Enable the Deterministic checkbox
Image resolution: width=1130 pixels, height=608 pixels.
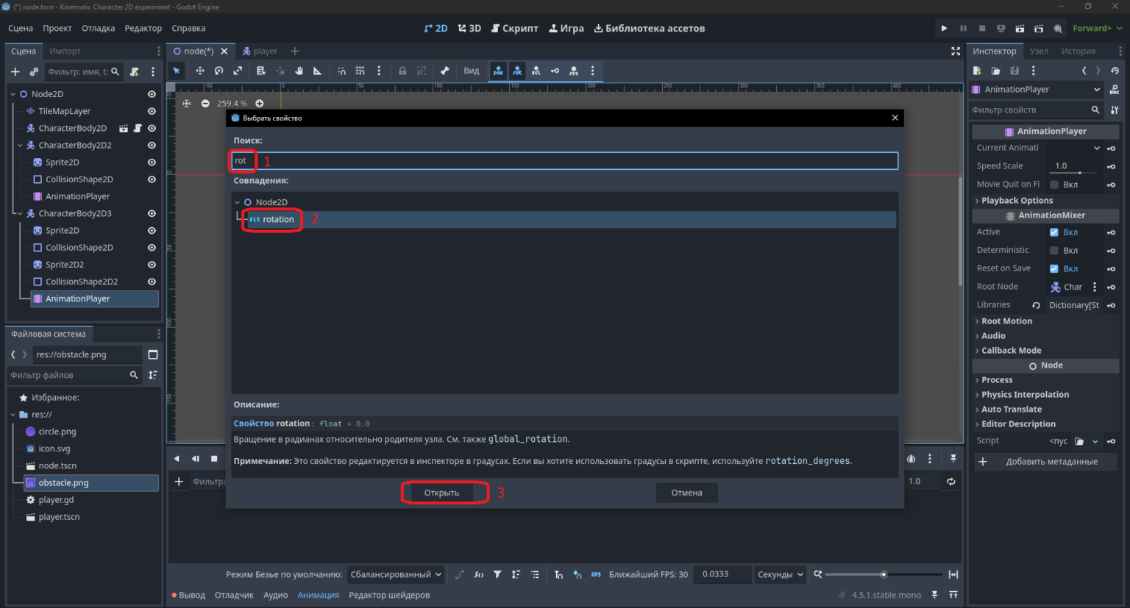(x=1053, y=251)
